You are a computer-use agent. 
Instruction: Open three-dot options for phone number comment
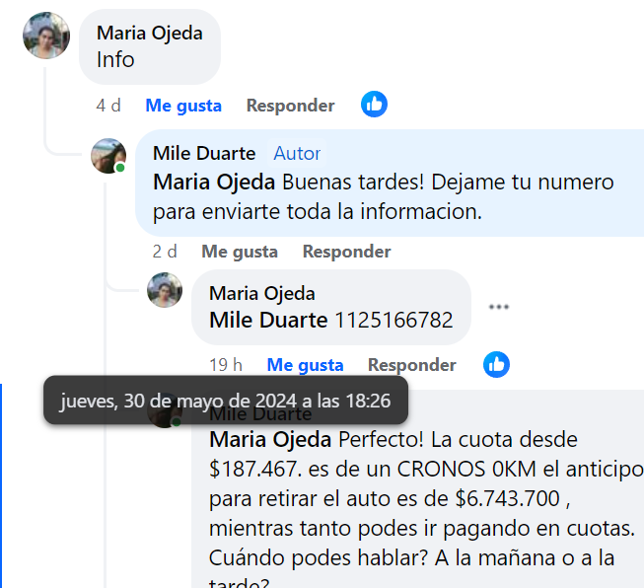click(x=499, y=307)
